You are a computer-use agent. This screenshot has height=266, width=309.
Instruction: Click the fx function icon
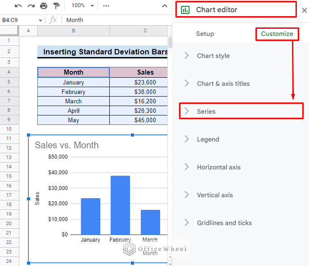coord(53,20)
